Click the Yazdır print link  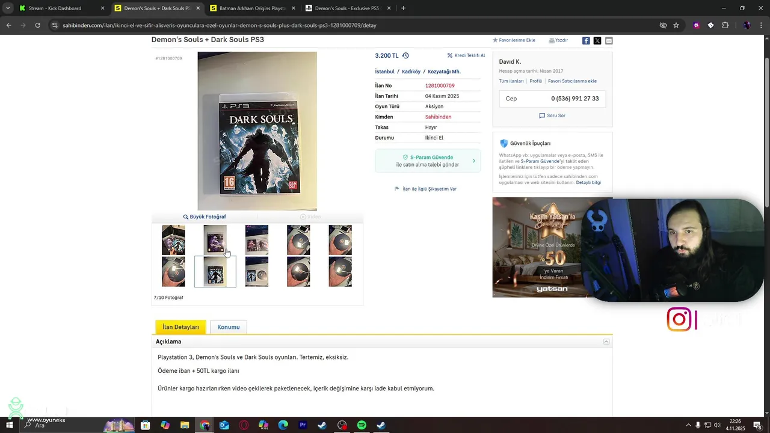[558, 40]
